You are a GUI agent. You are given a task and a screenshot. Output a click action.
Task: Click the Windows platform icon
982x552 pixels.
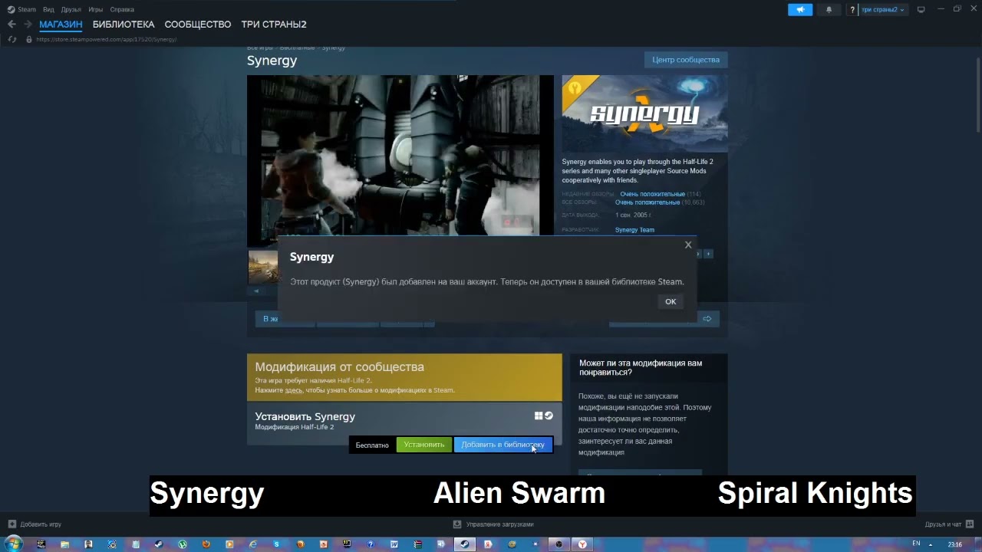539,416
